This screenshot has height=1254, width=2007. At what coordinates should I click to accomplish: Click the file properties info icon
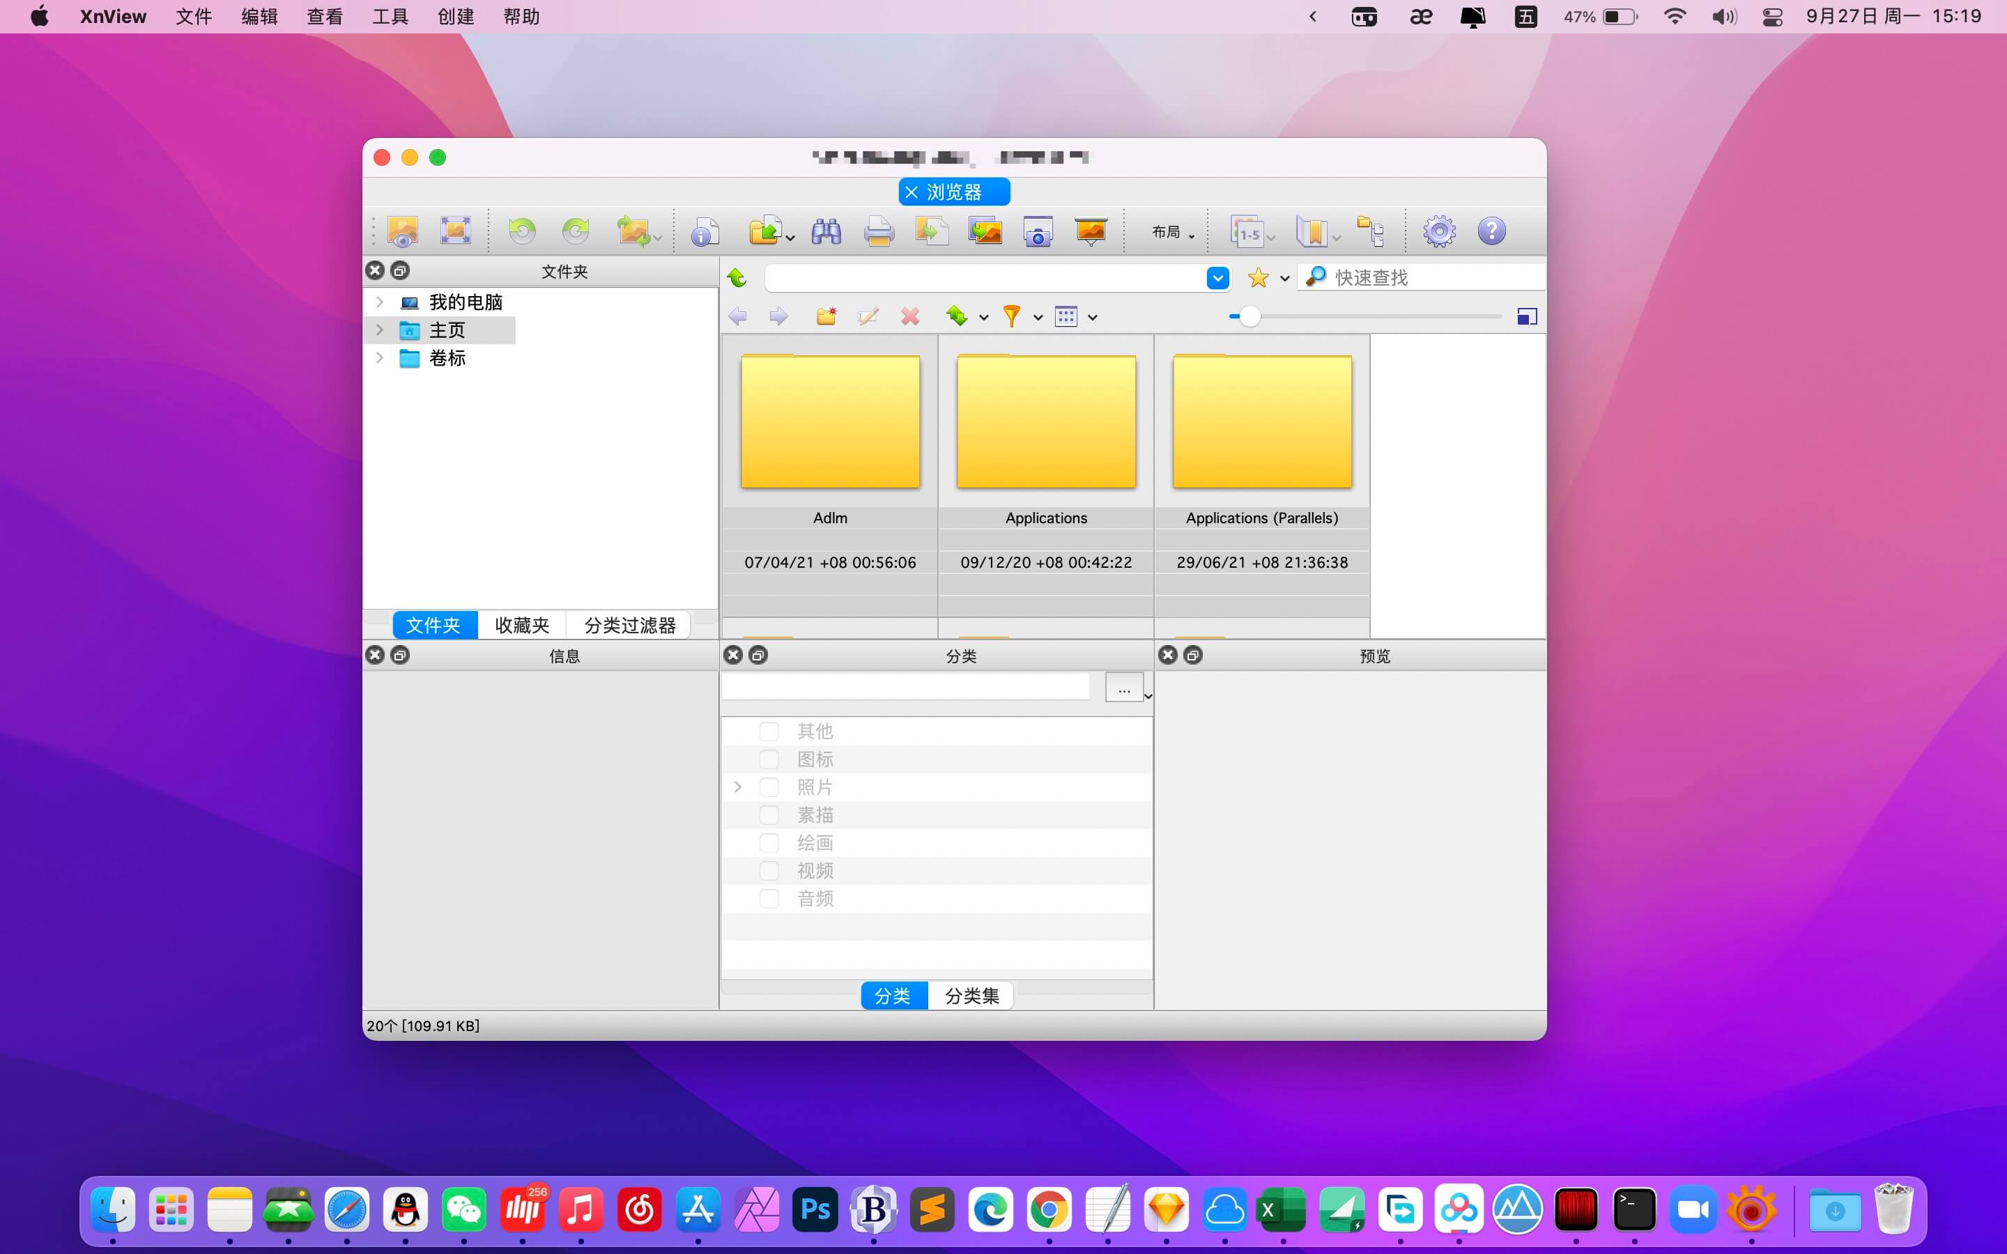(704, 232)
